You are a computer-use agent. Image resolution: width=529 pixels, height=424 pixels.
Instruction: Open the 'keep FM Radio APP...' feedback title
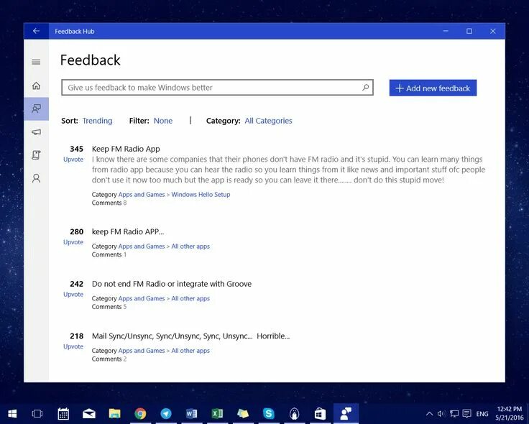point(128,231)
